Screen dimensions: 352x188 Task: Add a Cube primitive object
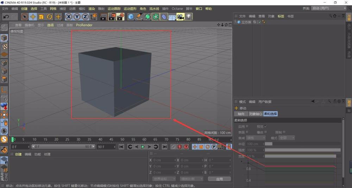[131, 16]
